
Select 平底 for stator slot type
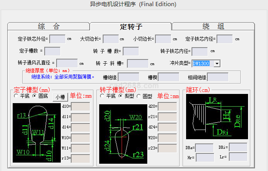point(16,96)
